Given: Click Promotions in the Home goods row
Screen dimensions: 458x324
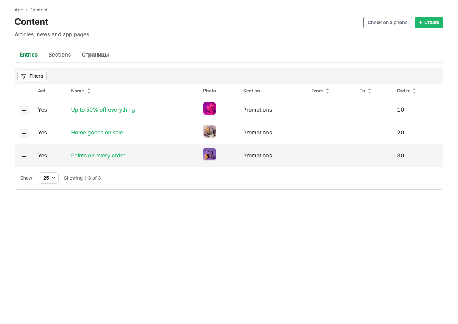Looking at the screenshot, I should tap(257, 133).
